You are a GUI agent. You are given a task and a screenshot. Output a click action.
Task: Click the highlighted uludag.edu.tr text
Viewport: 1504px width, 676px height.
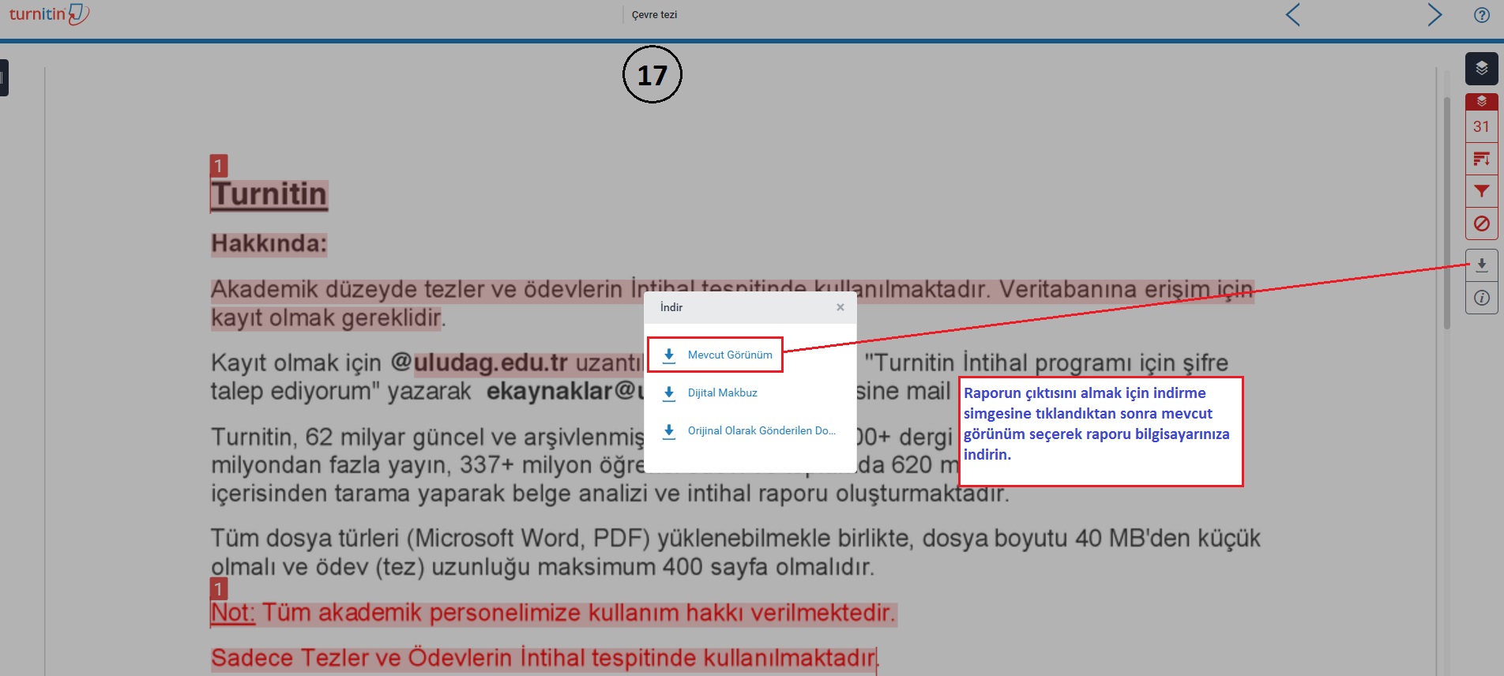pyautogui.click(x=491, y=362)
